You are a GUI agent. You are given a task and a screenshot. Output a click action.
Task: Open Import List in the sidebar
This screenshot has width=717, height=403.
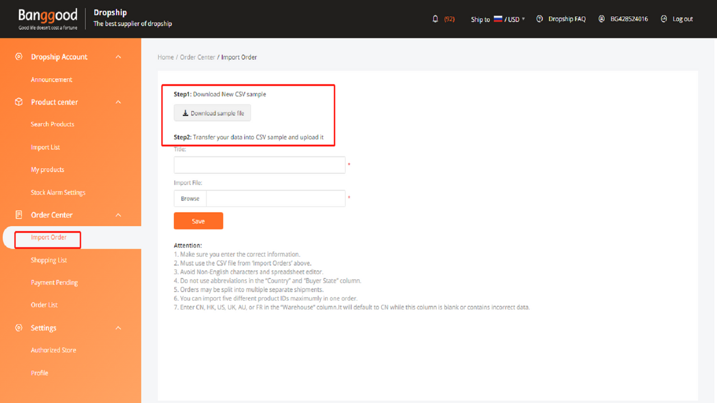click(x=45, y=147)
